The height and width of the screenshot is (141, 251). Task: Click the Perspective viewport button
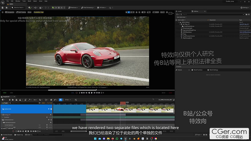(10, 12)
